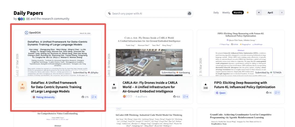Open the 7 comments on the FIPO paper
The width and height of the screenshot is (295, 127).
click(x=277, y=93)
